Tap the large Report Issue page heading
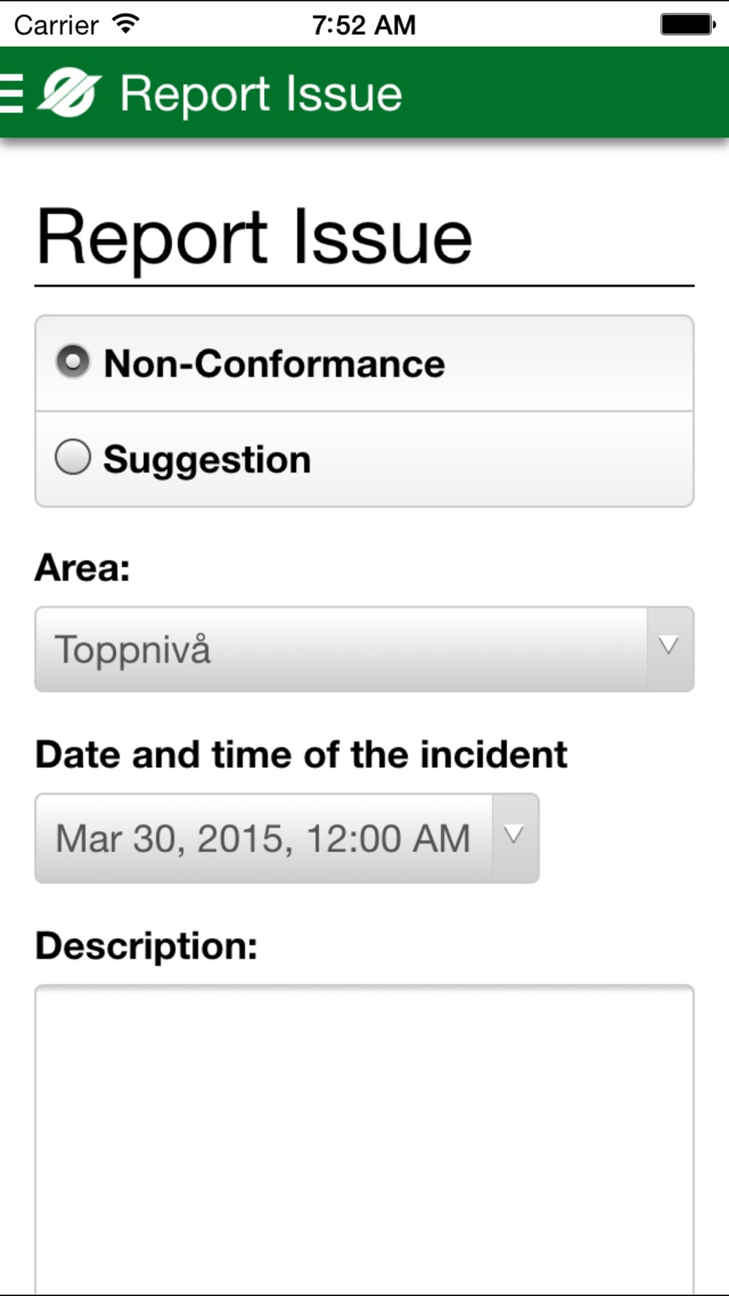729x1296 pixels. [x=254, y=238]
